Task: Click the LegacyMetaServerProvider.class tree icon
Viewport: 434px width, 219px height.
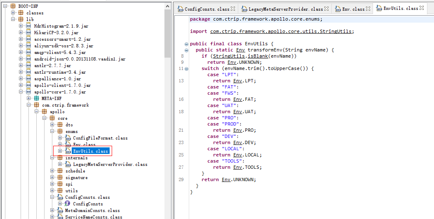Action: click(68, 164)
